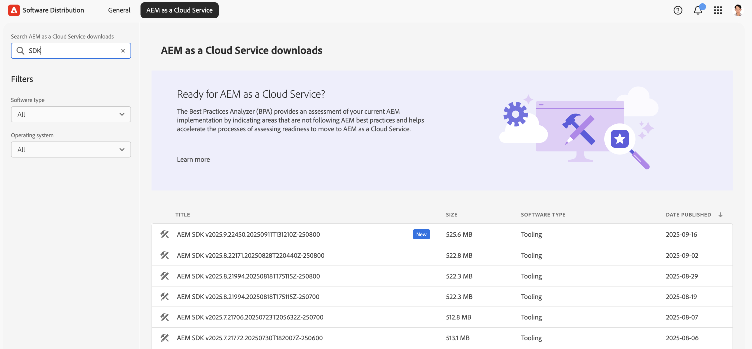Clear the search field with X icon

coord(123,51)
